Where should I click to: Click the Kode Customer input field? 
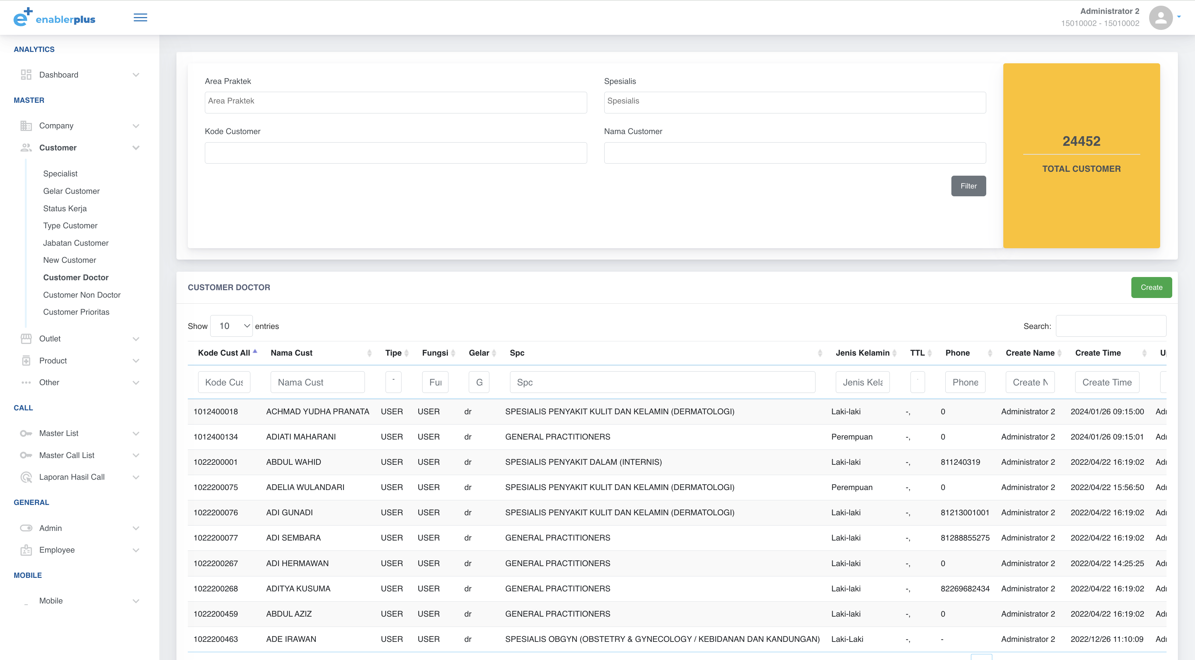(x=396, y=153)
